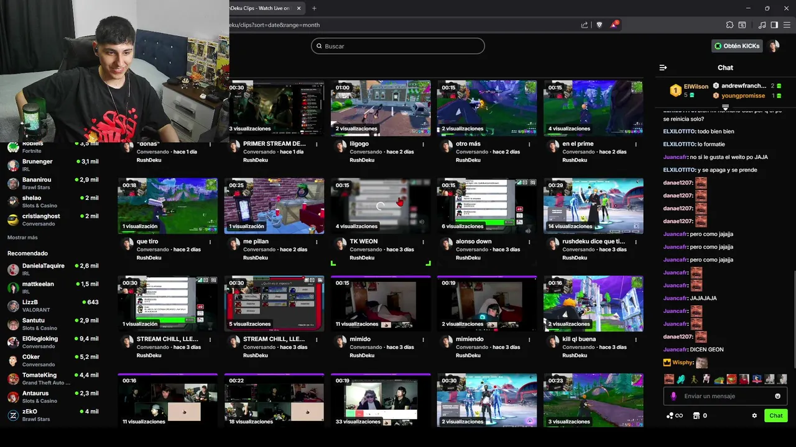Screen dimensions: 796x447
Task: Click the tab search icon in browser toolbar
Action: [742, 25]
